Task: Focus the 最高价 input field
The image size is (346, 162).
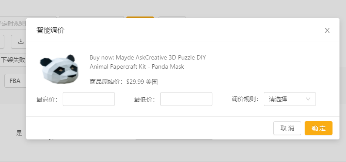Action: (89, 99)
